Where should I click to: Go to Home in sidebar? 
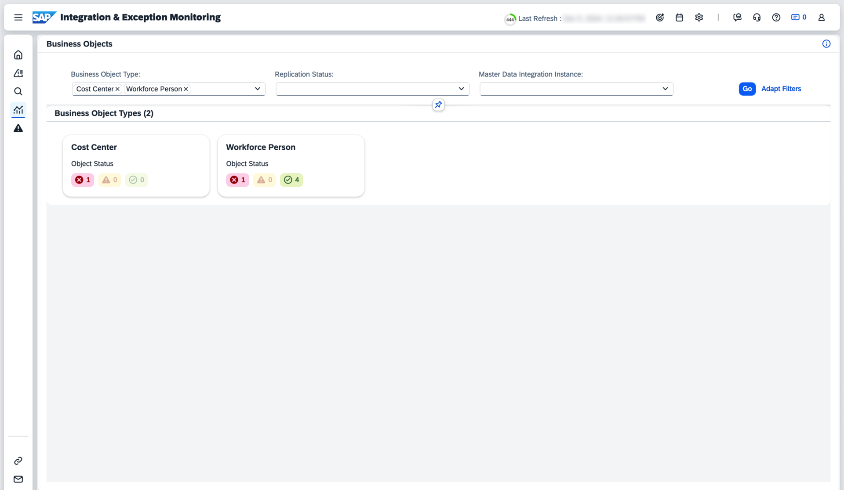tap(18, 55)
